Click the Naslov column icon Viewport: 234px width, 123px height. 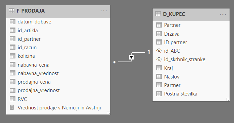159,76
